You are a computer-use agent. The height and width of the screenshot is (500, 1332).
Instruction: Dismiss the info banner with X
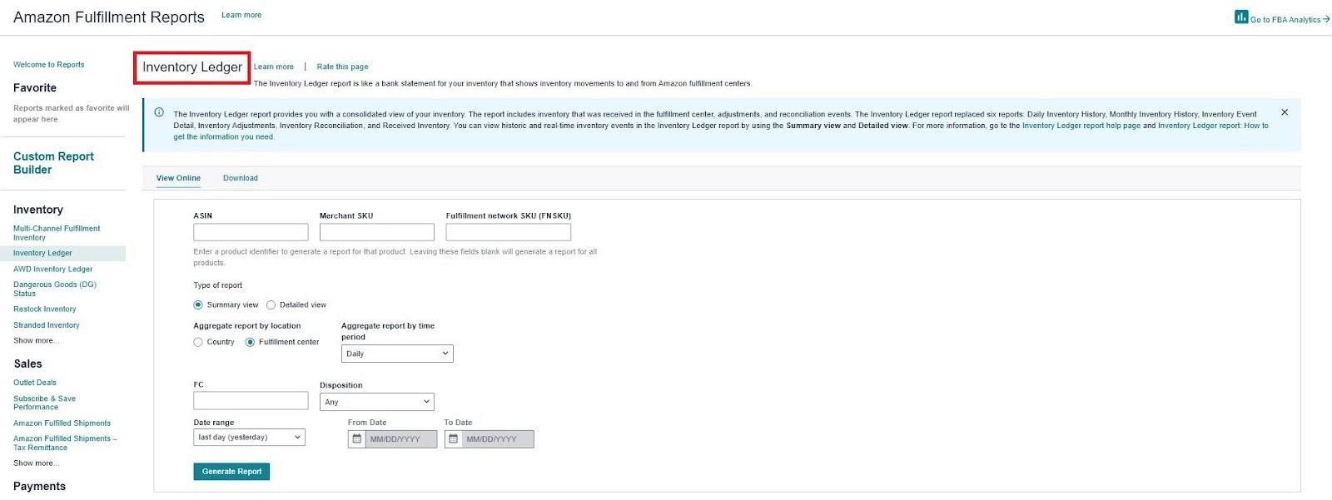[x=1285, y=112]
